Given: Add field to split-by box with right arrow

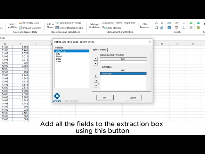Looking at the screenshot, I should (95, 59).
